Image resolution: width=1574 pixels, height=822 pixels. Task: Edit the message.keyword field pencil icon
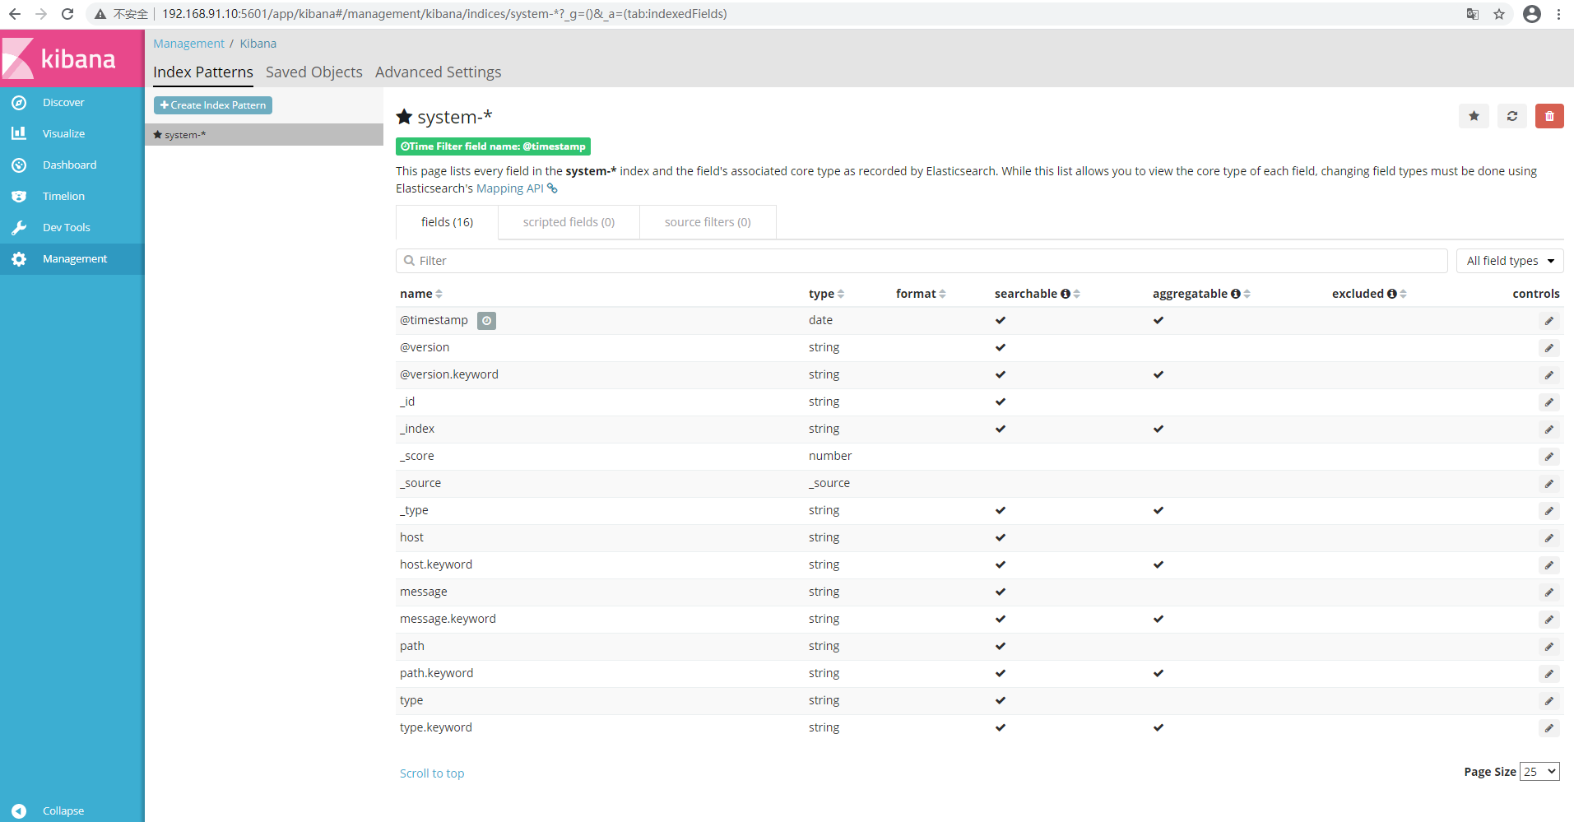coord(1549,620)
